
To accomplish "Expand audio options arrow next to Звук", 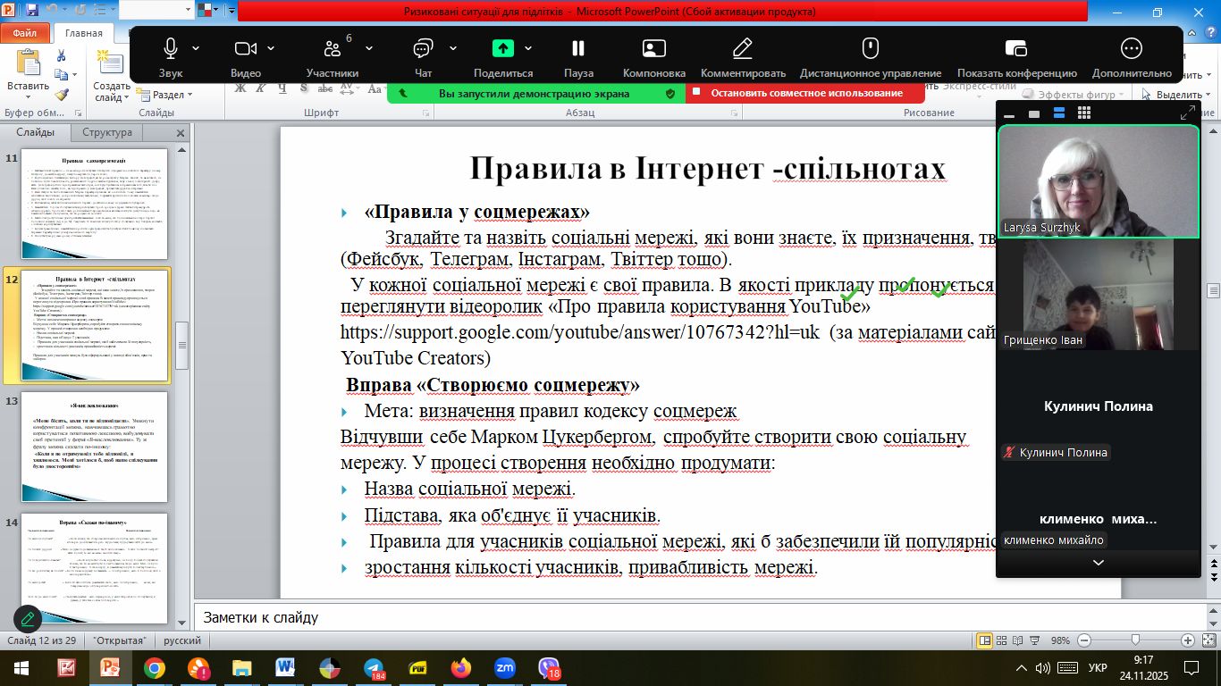I will (x=196, y=48).
